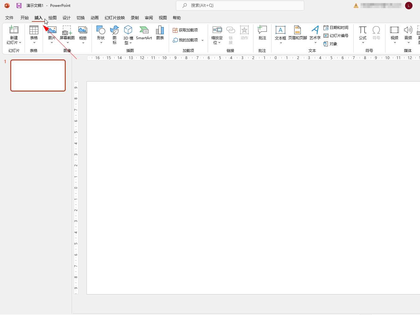Expand the Table dropdown arrow
420x315 pixels.
pos(34,43)
